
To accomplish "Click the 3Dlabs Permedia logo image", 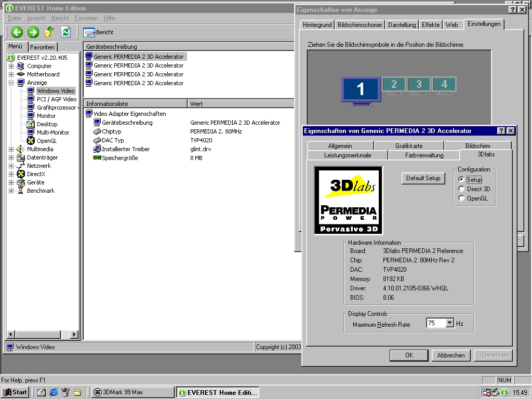I will pos(349,200).
